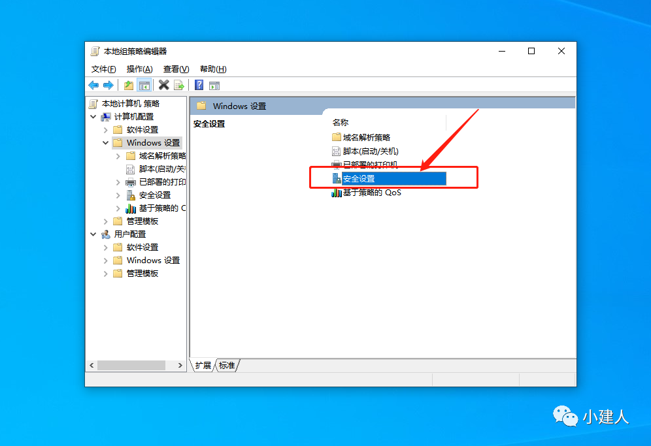Click the 已部署的打印机 printer icon in list
This screenshot has height=446, width=651.
337,165
